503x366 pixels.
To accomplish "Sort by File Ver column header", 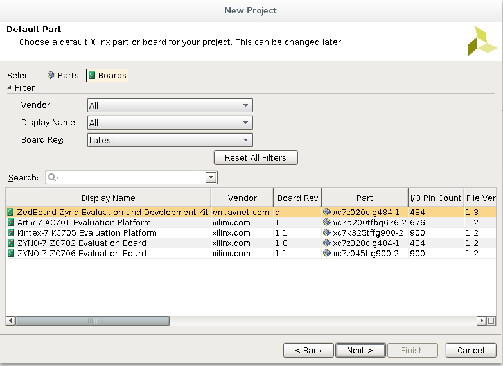I will pyautogui.click(x=481, y=198).
